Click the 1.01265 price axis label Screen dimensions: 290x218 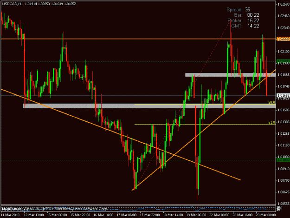(283, 133)
